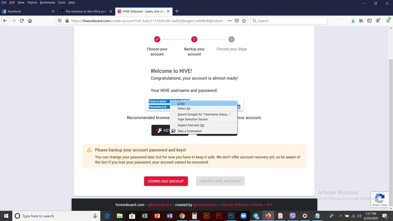Screen dimensions: 393x221
Task: Select the HIVE Onboard tab
Action: (x=144, y=11)
